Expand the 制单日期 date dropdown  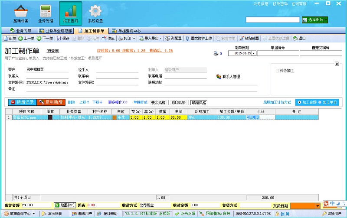point(254,54)
